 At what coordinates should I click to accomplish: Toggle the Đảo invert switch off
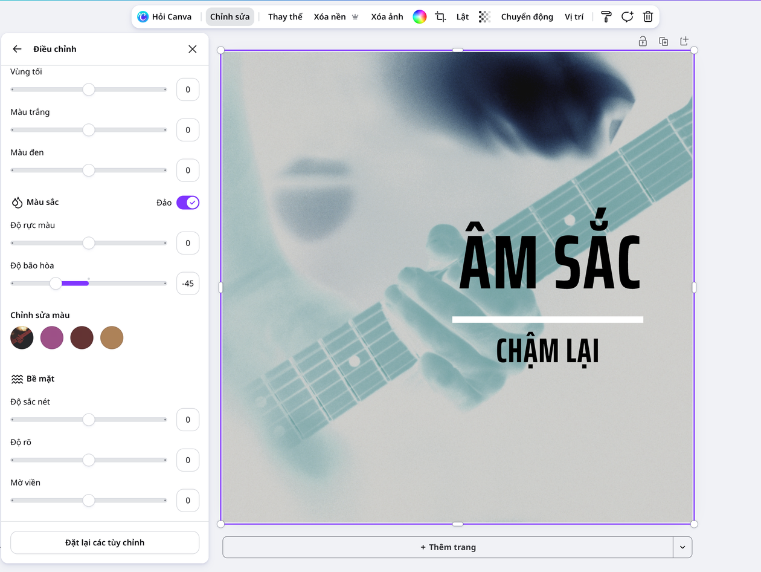pyautogui.click(x=188, y=203)
